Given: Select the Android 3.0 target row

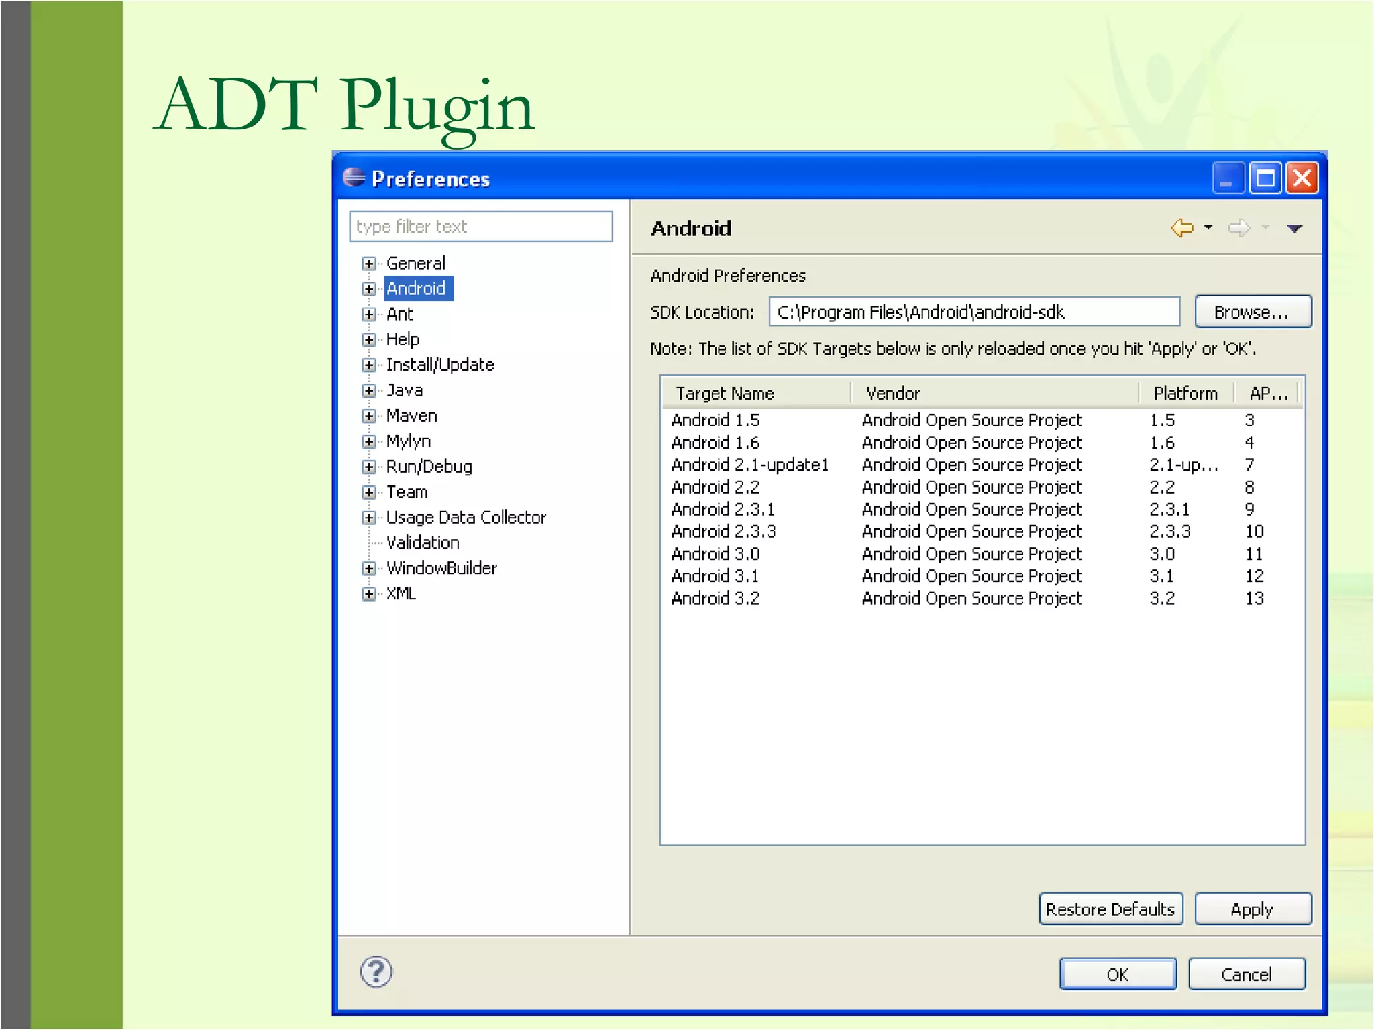Looking at the screenshot, I should tap(982, 554).
